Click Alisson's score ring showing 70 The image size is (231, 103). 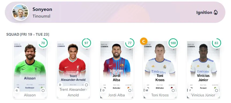43,43
